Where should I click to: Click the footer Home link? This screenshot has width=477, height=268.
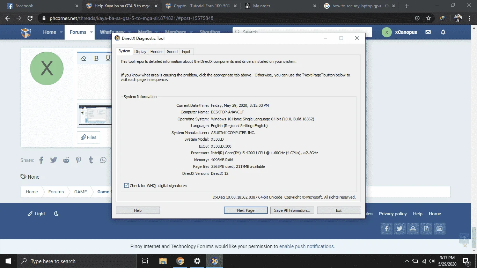point(435,214)
